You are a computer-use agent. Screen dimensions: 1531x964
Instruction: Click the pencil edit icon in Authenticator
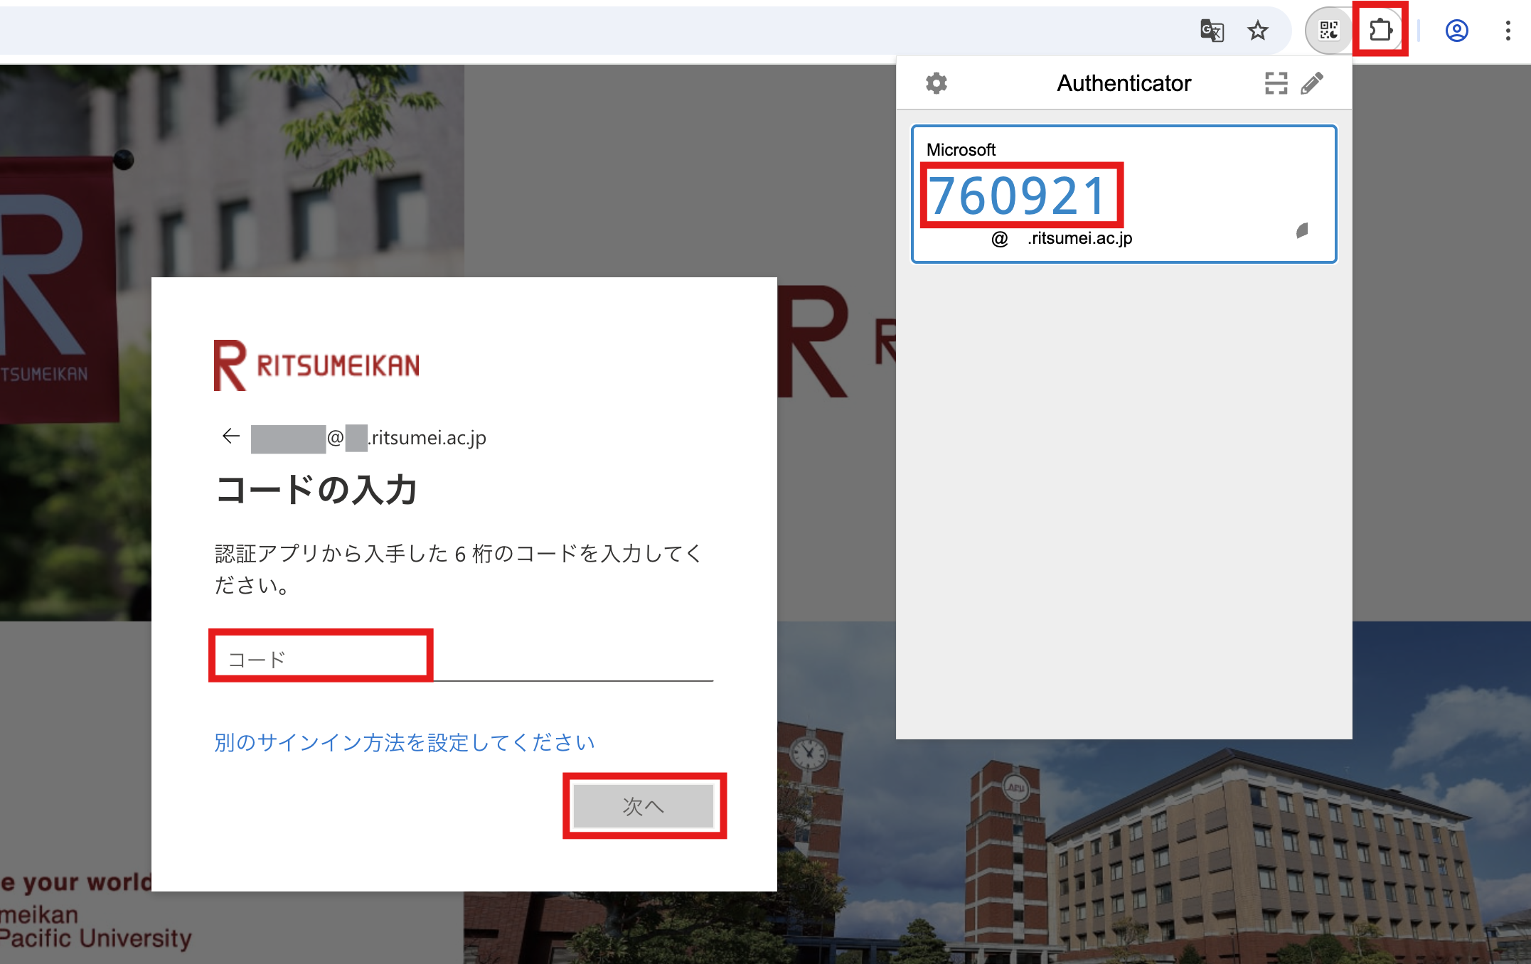click(1312, 83)
